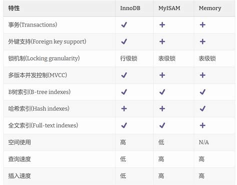Click the MyISAM checkmark for Full-text indexes
Screen dimensions: 237x185
tap(162, 125)
